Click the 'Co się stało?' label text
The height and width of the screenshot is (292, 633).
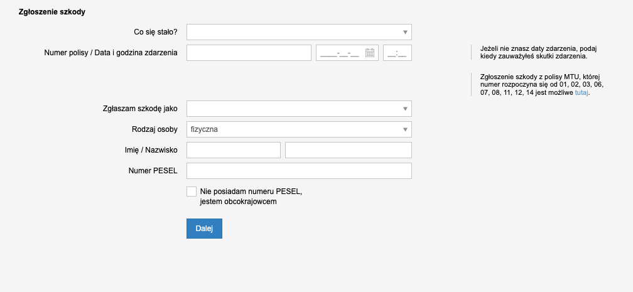coord(156,32)
